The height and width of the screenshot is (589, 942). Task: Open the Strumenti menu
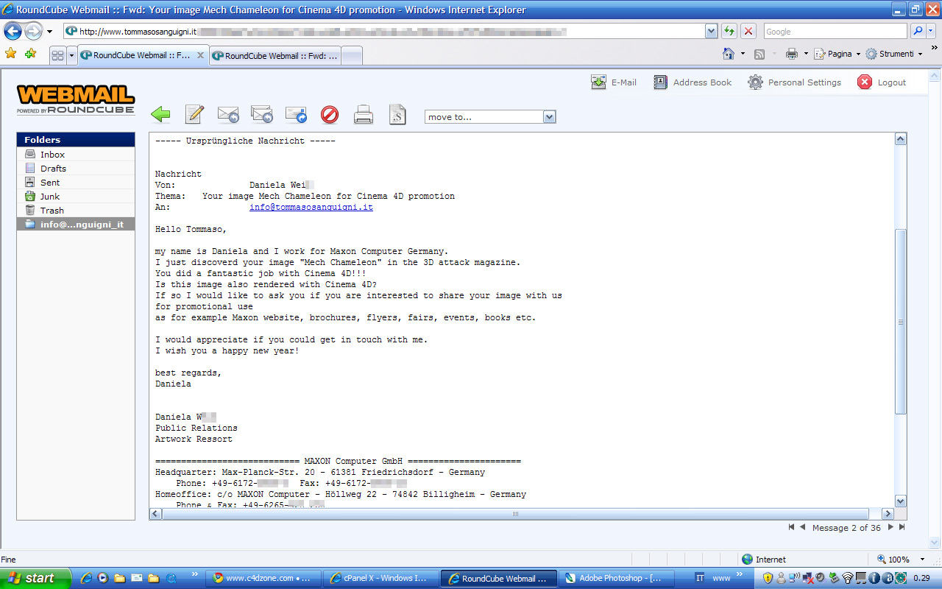coord(894,54)
